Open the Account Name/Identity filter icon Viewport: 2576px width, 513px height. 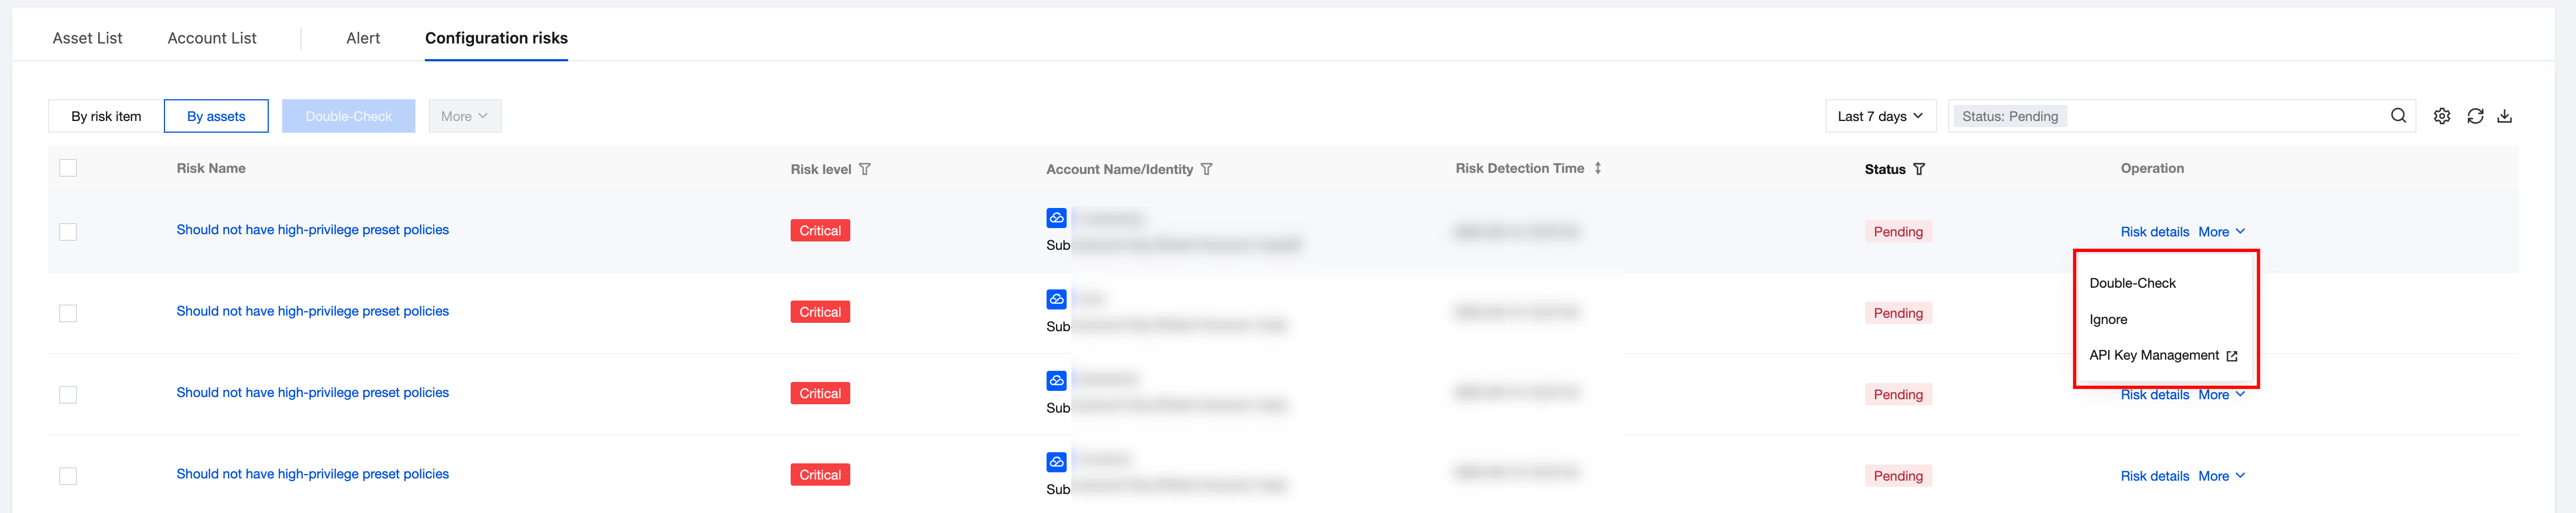1207,170
